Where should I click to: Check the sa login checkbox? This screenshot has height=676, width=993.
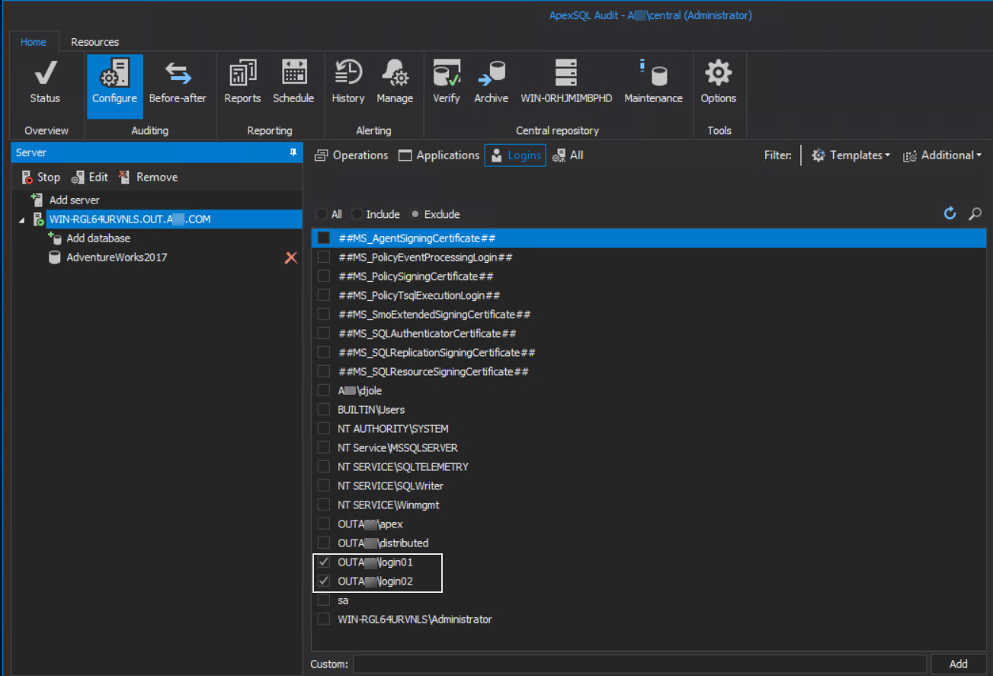[x=324, y=600]
